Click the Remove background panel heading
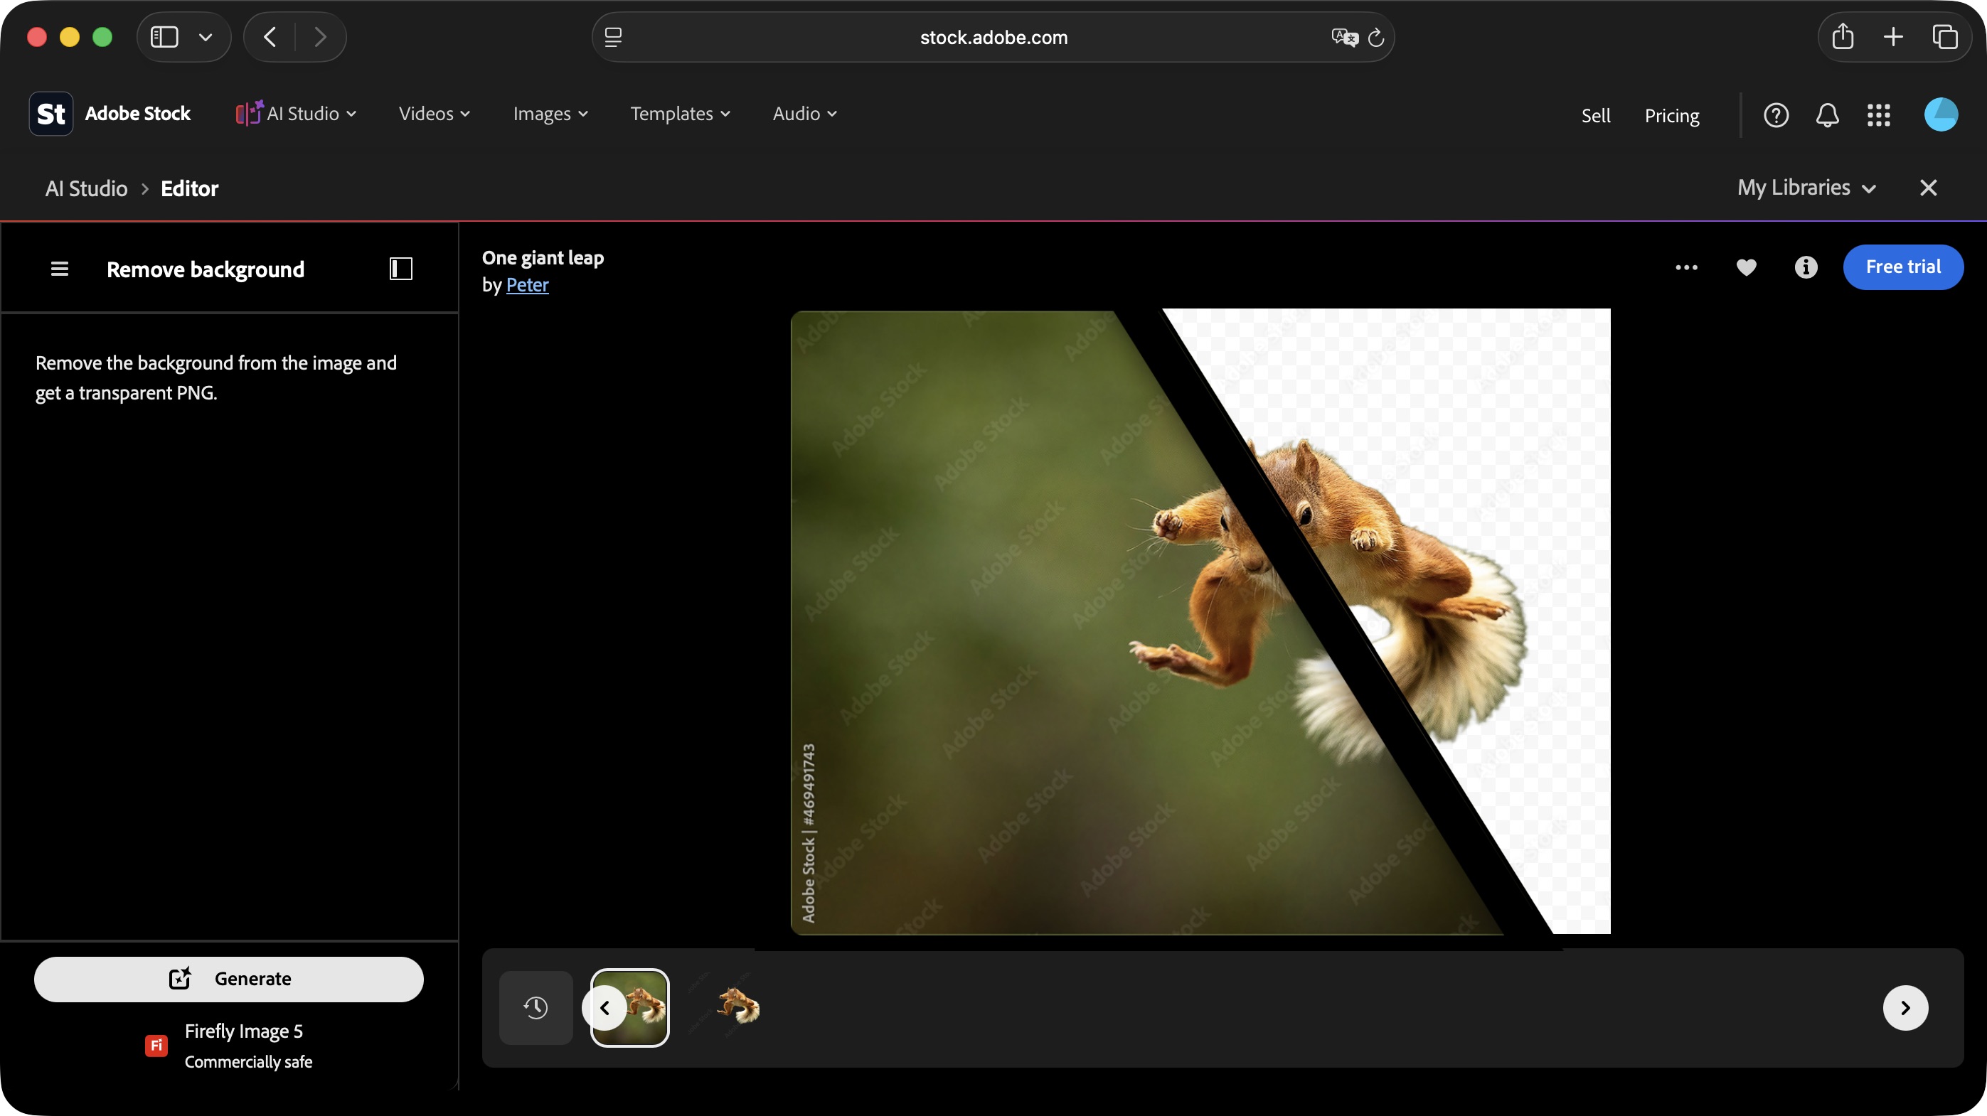The width and height of the screenshot is (1987, 1116). pos(206,269)
